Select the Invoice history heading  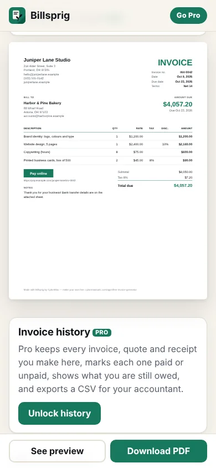click(x=54, y=332)
